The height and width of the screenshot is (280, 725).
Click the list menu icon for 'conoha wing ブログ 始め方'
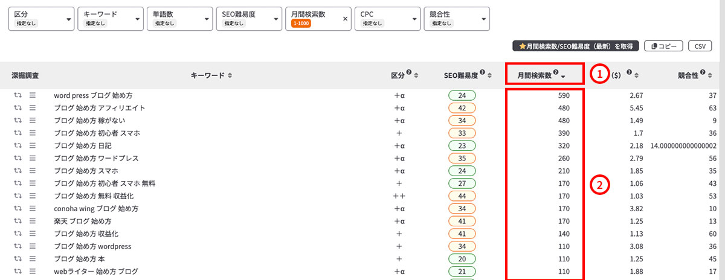tap(33, 209)
